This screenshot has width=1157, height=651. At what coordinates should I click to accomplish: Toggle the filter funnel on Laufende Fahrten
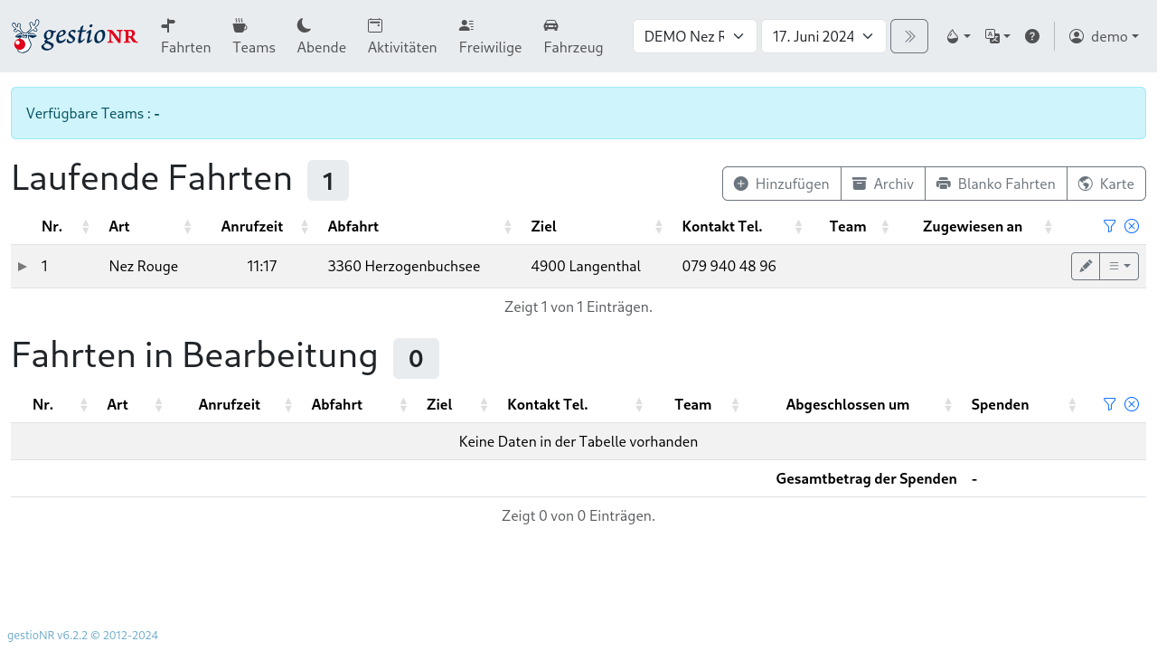[1109, 226]
